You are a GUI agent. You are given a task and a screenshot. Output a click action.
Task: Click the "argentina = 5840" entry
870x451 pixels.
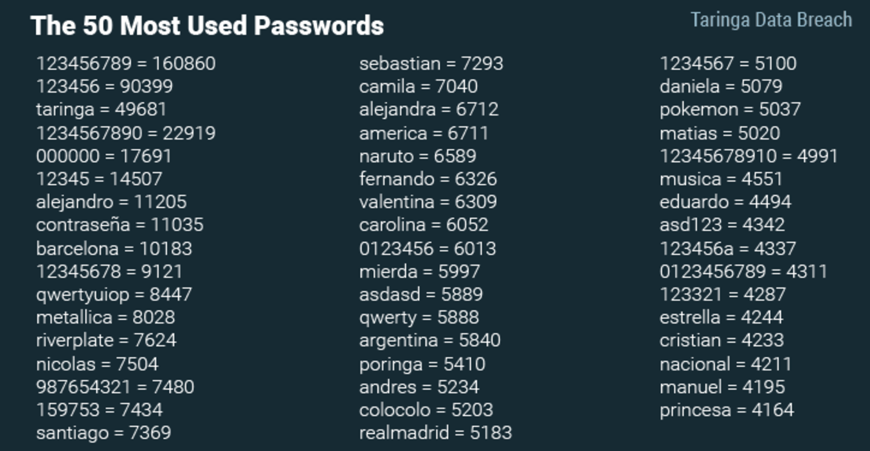[x=430, y=340]
